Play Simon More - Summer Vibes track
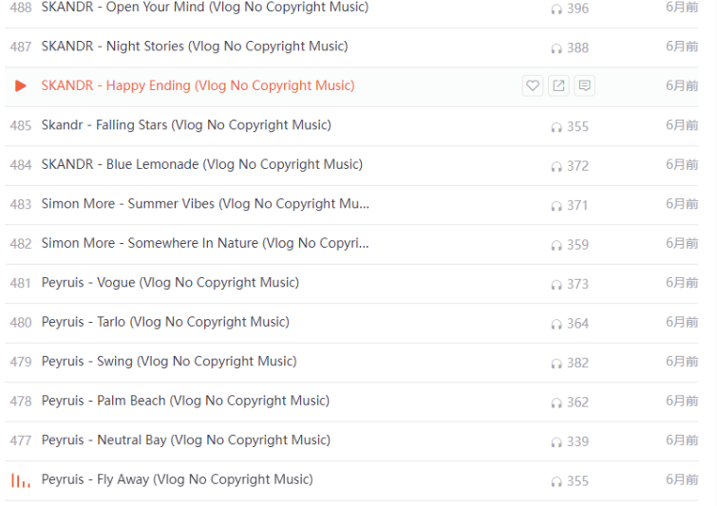Viewport: 717px width, 506px height. [x=205, y=204]
